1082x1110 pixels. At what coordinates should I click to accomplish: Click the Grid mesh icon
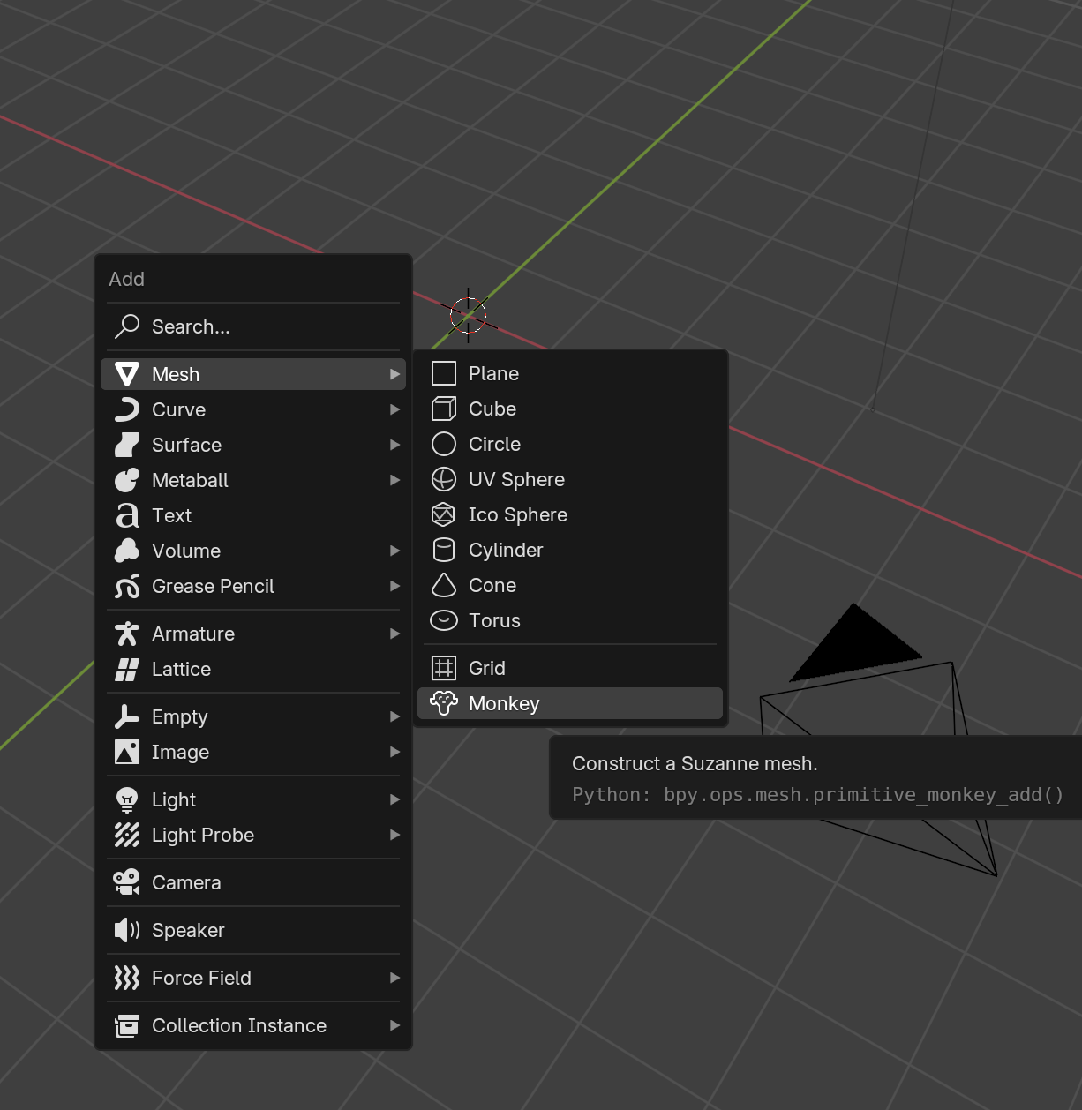[x=444, y=668]
